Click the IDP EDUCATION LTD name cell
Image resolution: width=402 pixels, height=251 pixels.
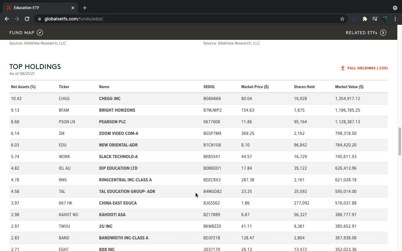pos(118,168)
